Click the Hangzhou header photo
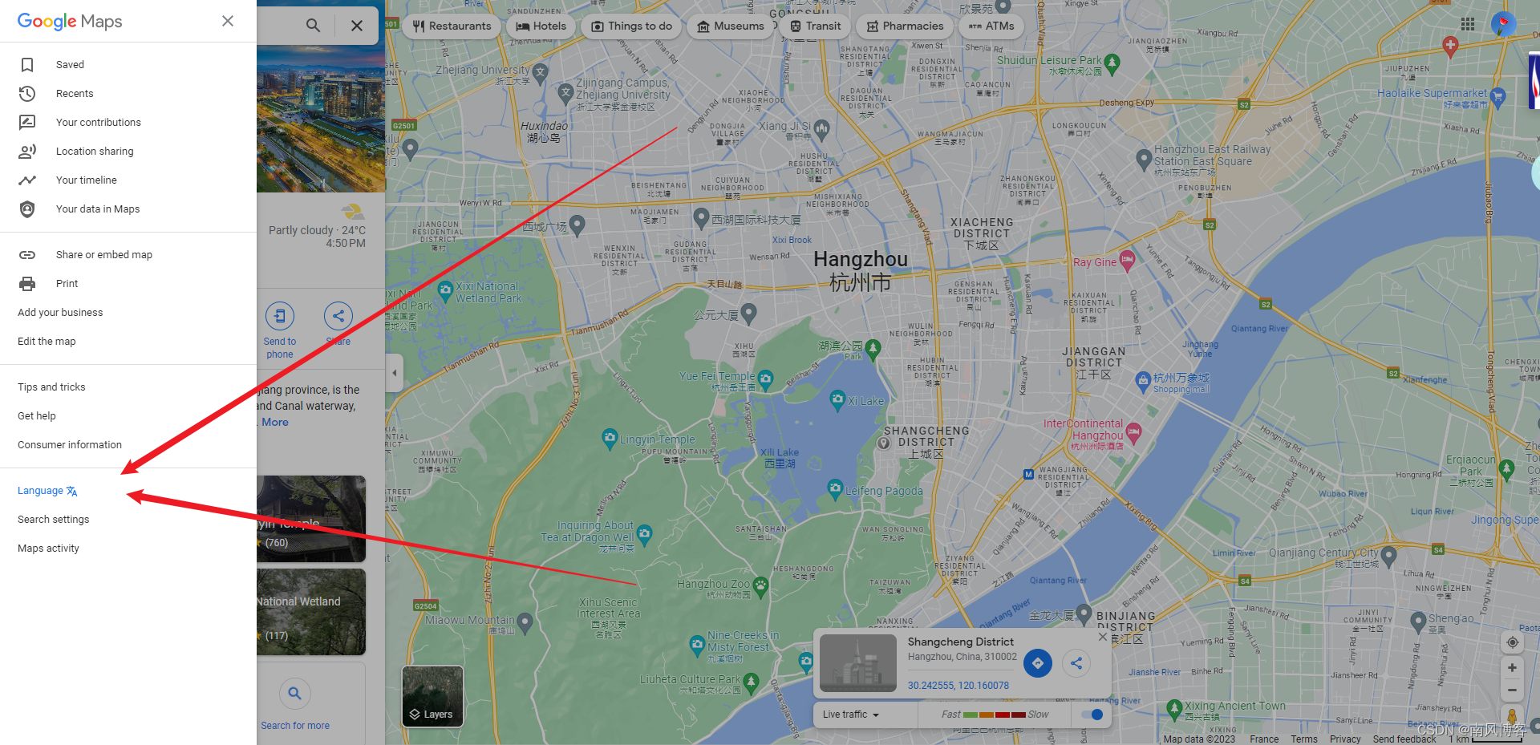This screenshot has height=745, width=1540. tap(321, 119)
